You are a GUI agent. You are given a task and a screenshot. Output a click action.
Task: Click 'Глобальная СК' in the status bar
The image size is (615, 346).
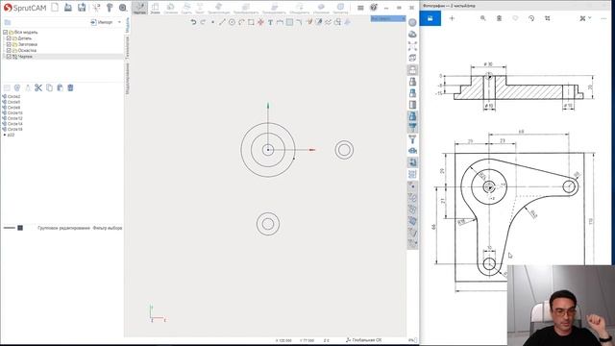[363, 340]
